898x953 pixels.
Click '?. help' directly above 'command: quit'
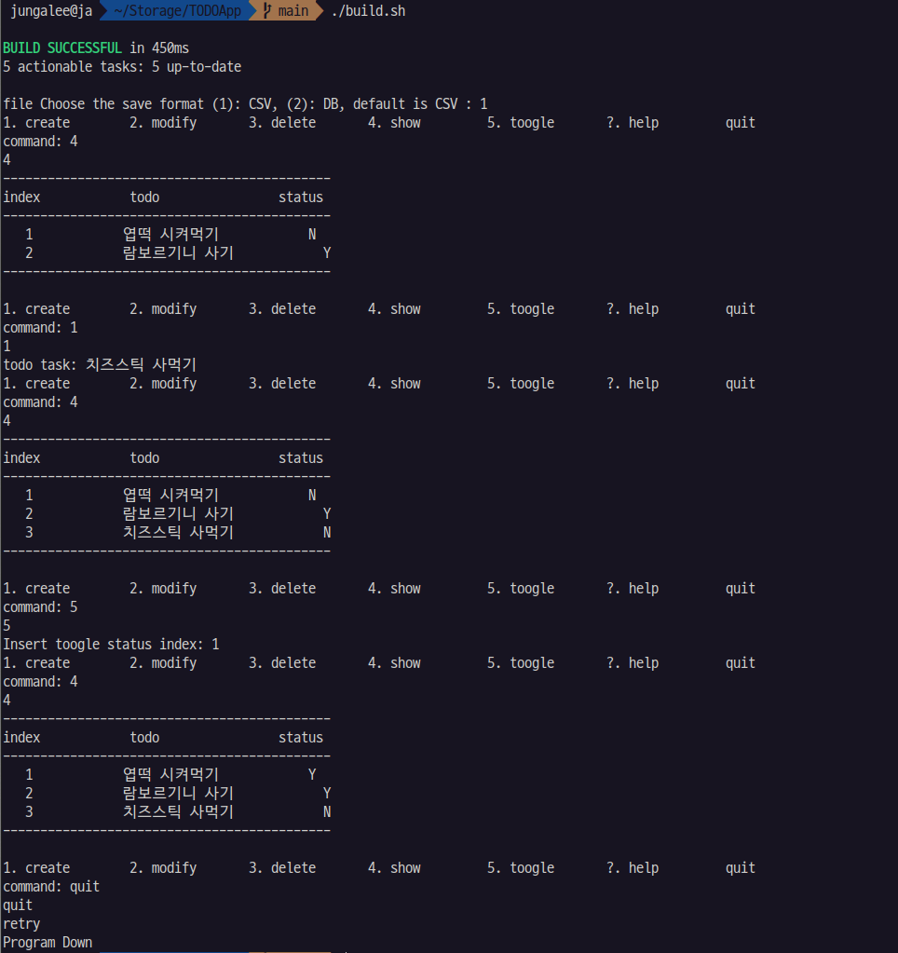point(633,868)
